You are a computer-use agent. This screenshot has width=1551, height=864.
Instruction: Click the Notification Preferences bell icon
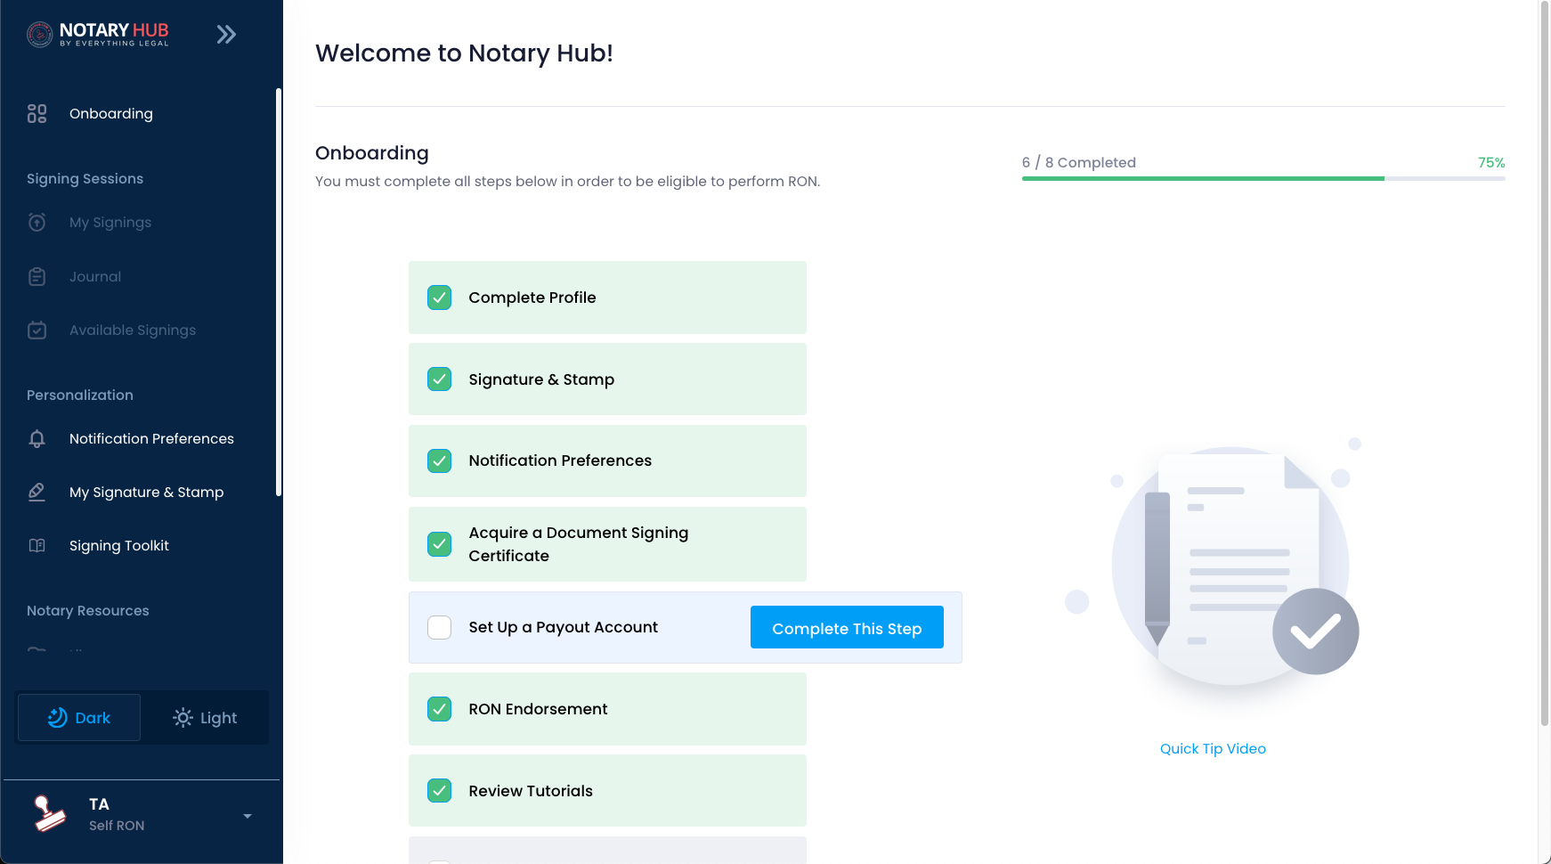37,439
